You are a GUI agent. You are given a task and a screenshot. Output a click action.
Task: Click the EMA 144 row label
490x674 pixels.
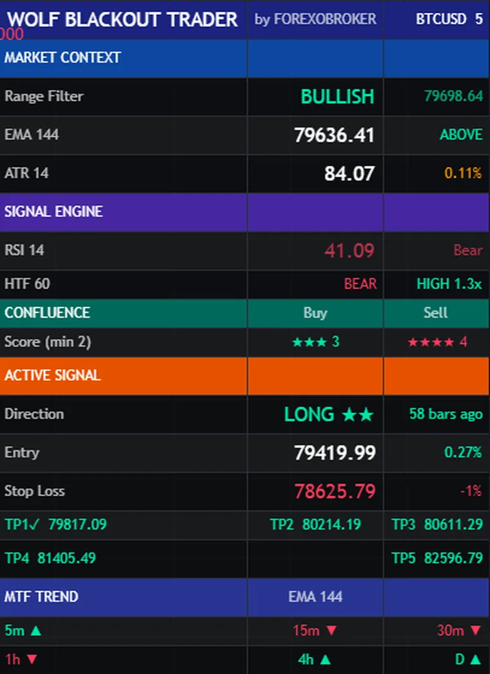pos(32,135)
